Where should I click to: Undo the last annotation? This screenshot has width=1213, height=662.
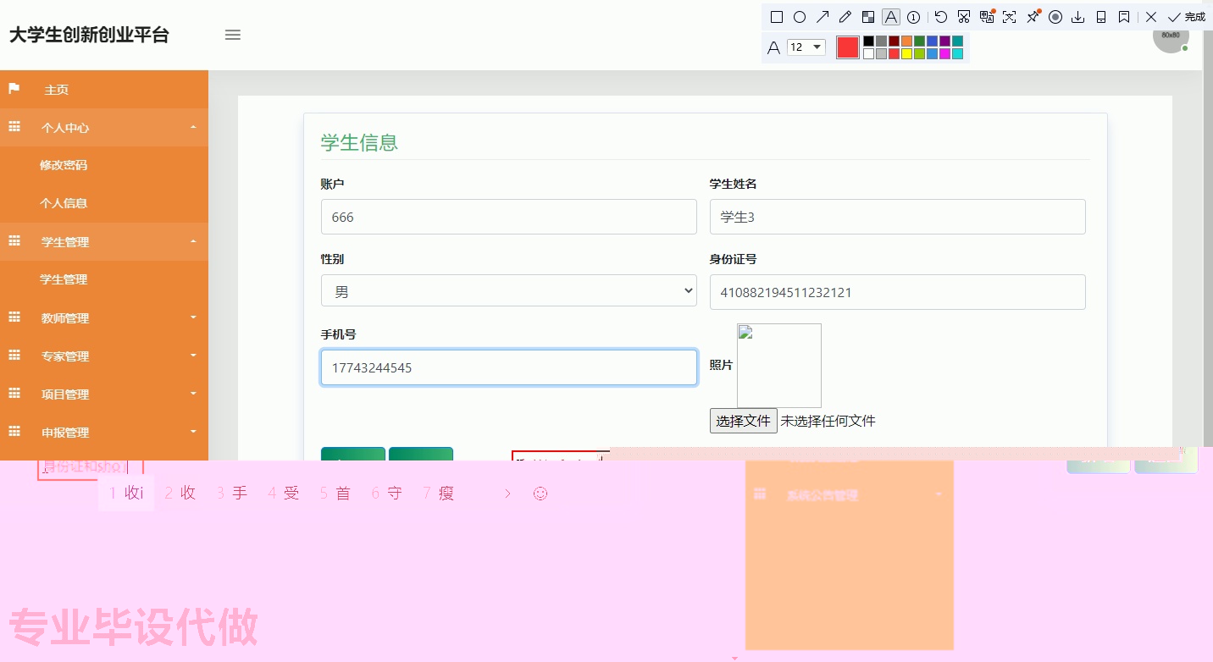[x=940, y=17]
